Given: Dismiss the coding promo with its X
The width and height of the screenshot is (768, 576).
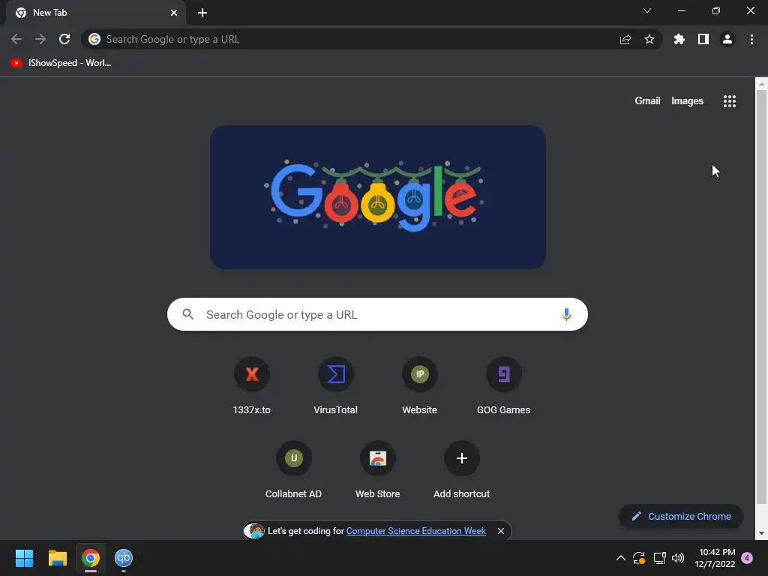Looking at the screenshot, I should [x=500, y=531].
